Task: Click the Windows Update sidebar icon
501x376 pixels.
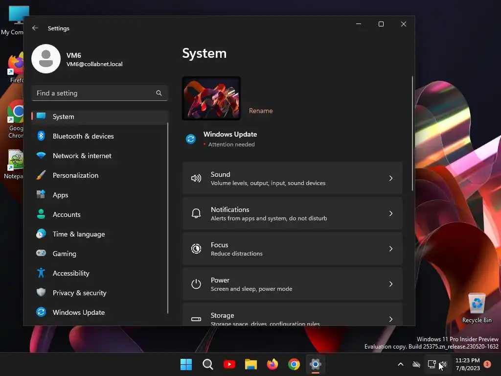Action: point(41,312)
